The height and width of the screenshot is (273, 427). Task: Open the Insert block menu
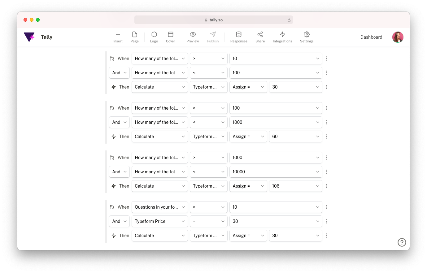coord(118,37)
